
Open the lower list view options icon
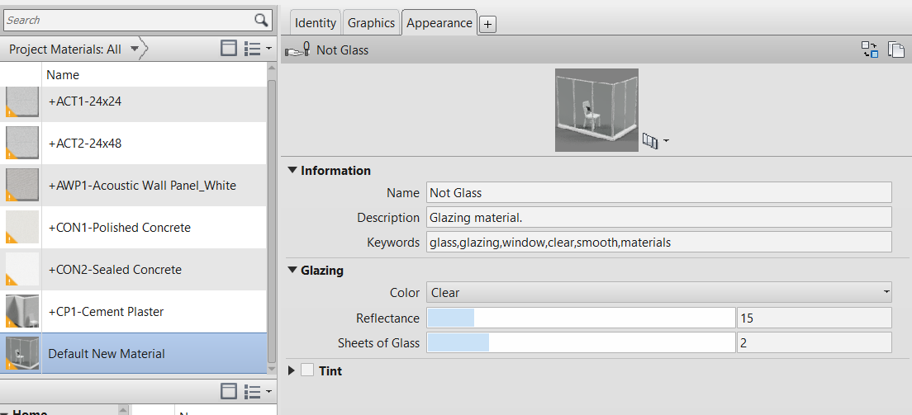click(257, 391)
